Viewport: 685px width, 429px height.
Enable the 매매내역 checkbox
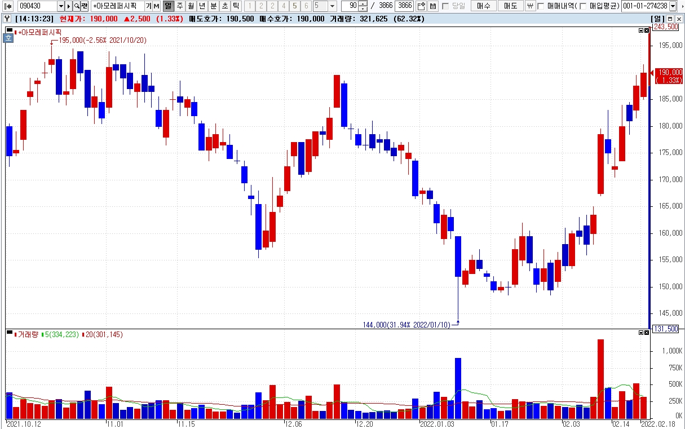tap(541, 6)
